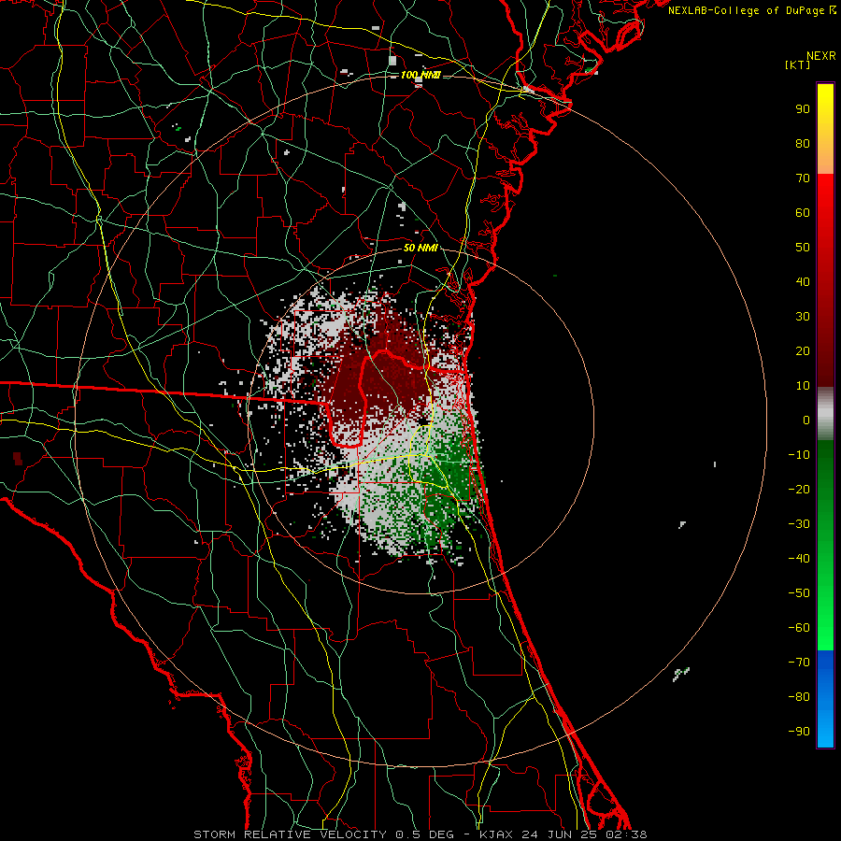The image size is (841, 841).
Task: Click the NEXR label above the color scale
Action: pyautogui.click(x=820, y=56)
